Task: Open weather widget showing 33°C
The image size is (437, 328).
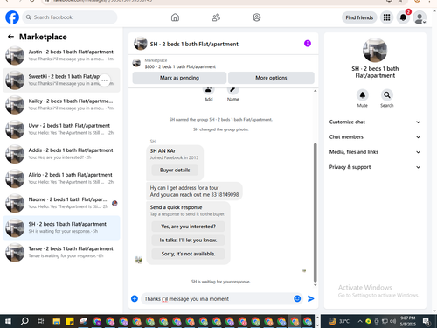Action: pyautogui.click(x=339, y=321)
